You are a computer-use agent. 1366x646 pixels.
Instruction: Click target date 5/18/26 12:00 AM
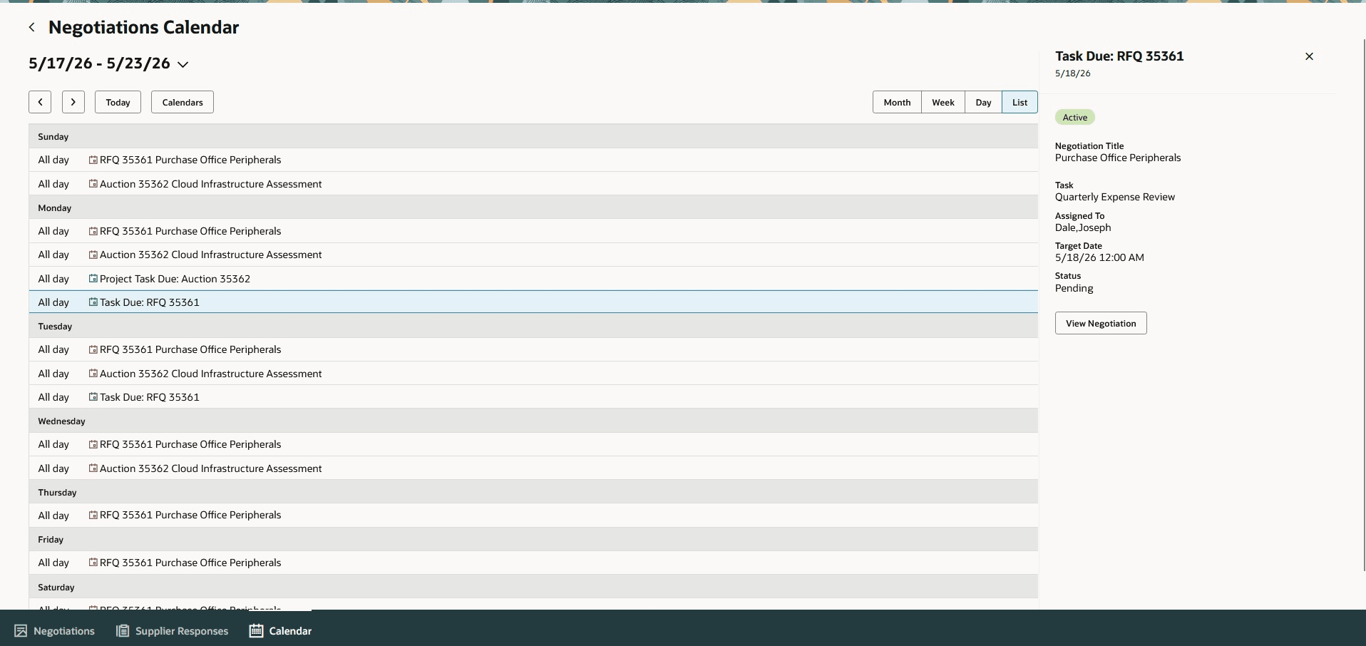[x=1099, y=257]
